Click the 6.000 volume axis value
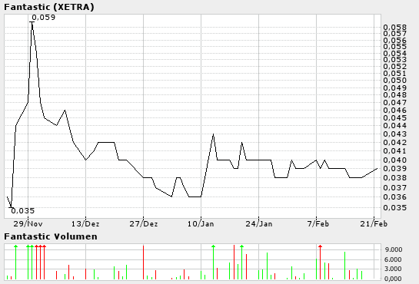 394,259
